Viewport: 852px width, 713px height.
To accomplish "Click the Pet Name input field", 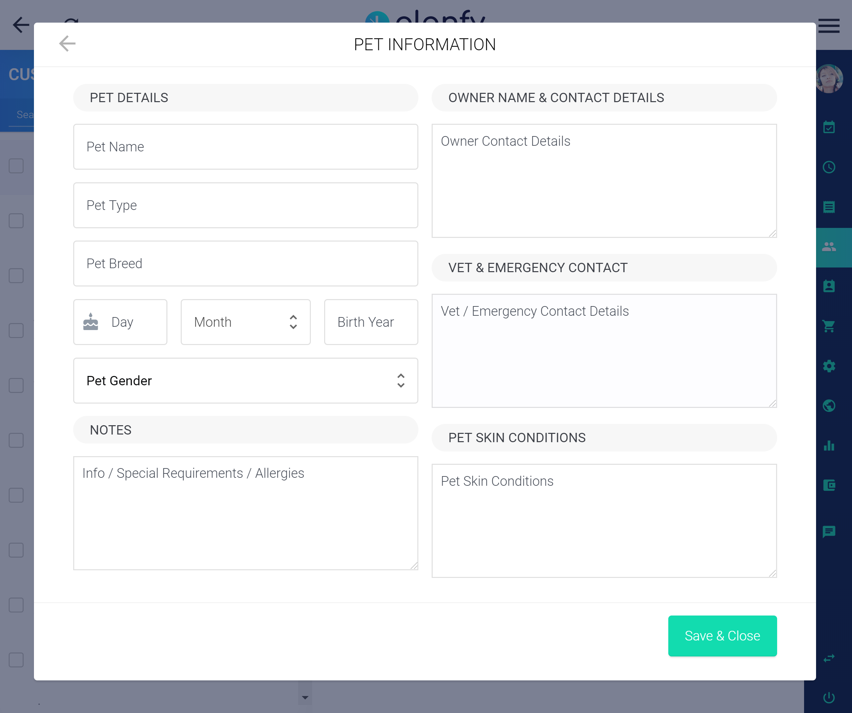I will coord(246,147).
